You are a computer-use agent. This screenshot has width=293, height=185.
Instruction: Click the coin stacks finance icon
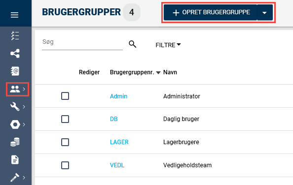(x=15, y=142)
